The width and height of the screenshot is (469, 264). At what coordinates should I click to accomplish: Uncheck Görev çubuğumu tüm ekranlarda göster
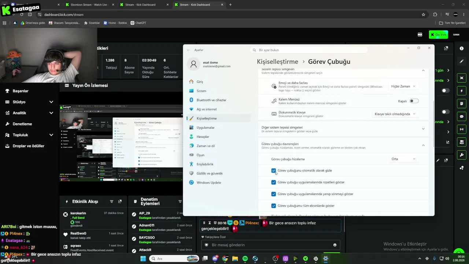(274, 206)
